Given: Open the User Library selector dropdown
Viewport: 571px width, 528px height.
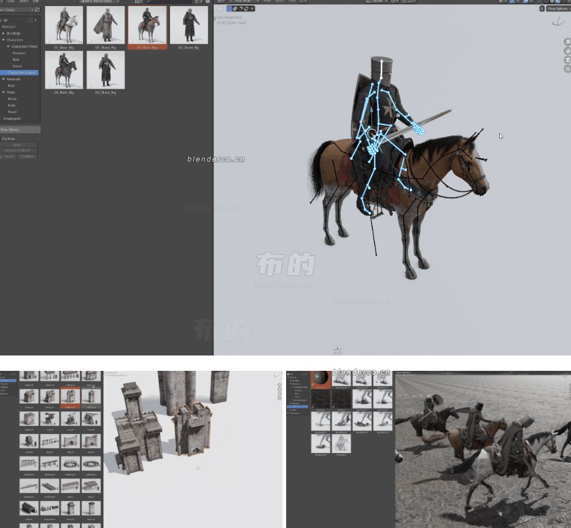Looking at the screenshot, I should pos(17,10).
